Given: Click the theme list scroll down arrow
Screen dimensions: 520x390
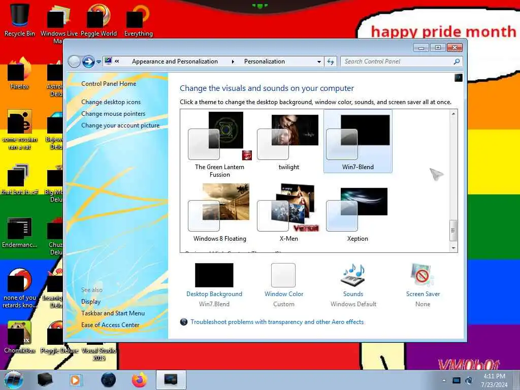Looking at the screenshot, I should [453, 248].
